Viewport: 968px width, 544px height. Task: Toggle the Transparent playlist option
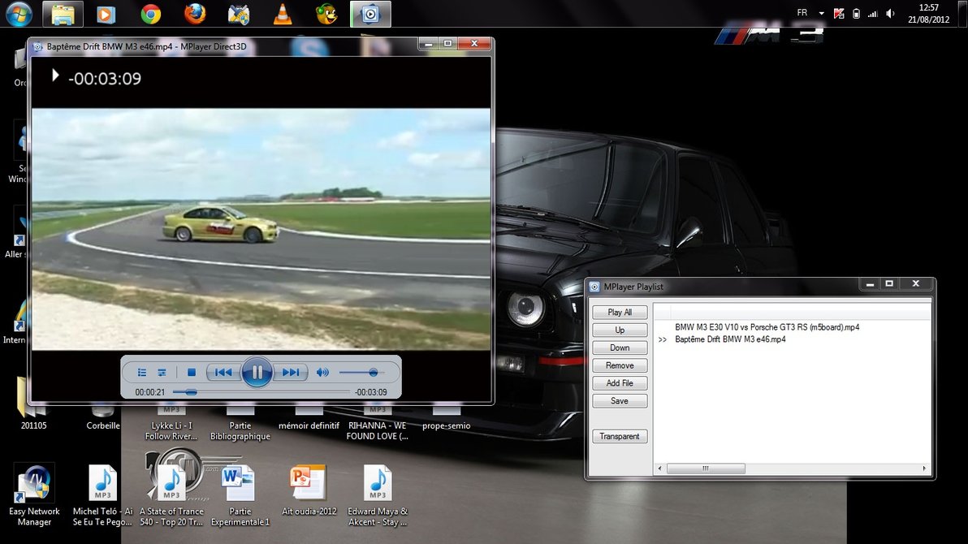coord(620,437)
